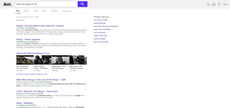Select the Web tab

coord(18,11)
